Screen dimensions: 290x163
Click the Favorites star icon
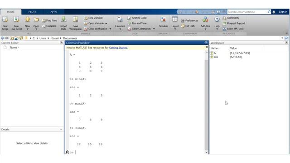coord(120,19)
